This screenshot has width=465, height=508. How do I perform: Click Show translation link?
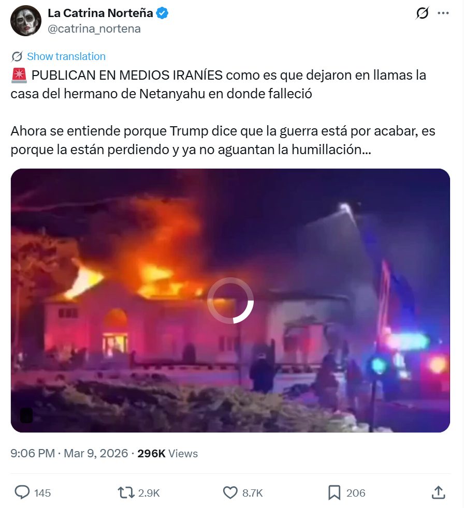pyautogui.click(x=66, y=56)
